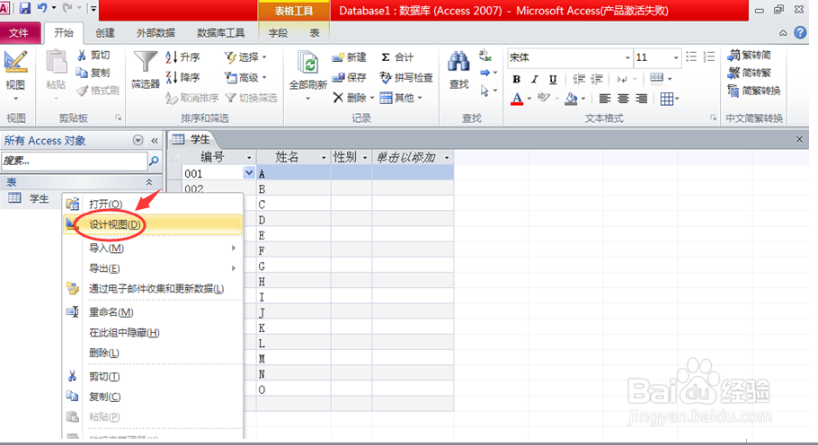Click the 学生 datasheet document tab

tap(192, 139)
